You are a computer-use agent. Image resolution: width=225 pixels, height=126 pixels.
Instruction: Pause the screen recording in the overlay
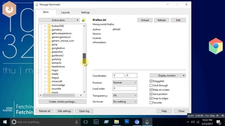point(217,115)
